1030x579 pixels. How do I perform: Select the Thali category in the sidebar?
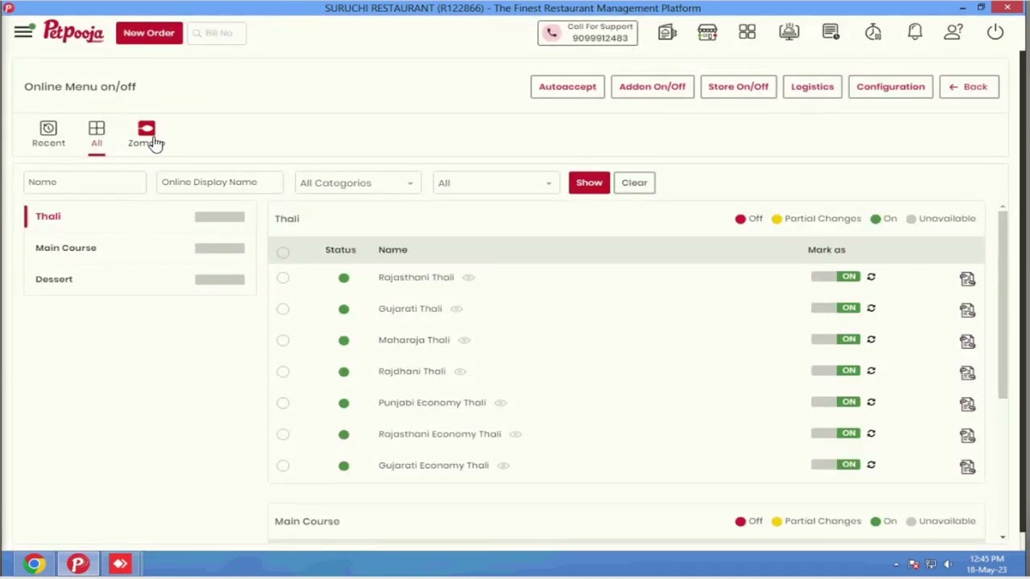(x=140, y=216)
